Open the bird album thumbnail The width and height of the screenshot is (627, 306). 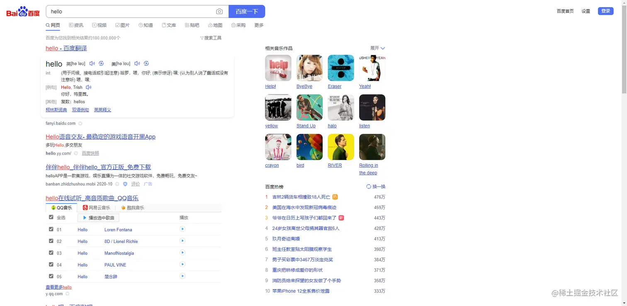click(x=309, y=147)
